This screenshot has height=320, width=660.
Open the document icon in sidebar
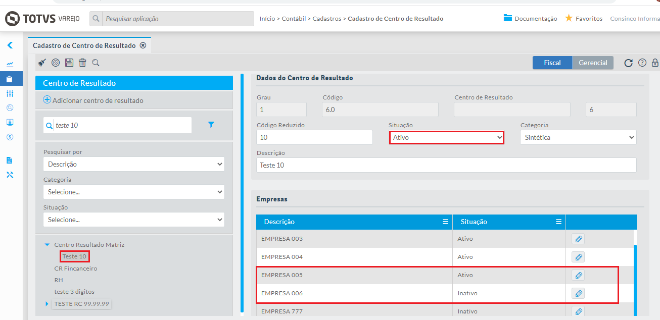coord(10,161)
